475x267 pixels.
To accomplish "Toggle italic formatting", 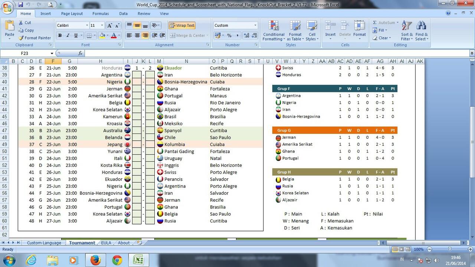I will tap(68, 36).
